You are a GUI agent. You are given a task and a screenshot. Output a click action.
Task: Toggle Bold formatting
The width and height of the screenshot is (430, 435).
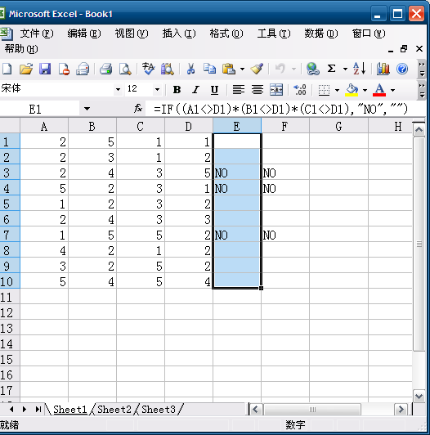[x=177, y=90]
